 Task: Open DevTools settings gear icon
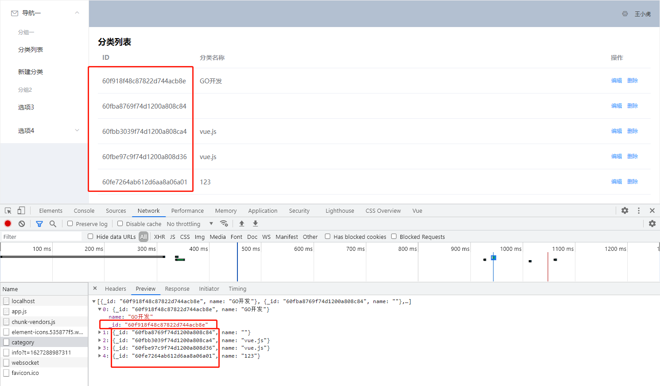(x=625, y=211)
